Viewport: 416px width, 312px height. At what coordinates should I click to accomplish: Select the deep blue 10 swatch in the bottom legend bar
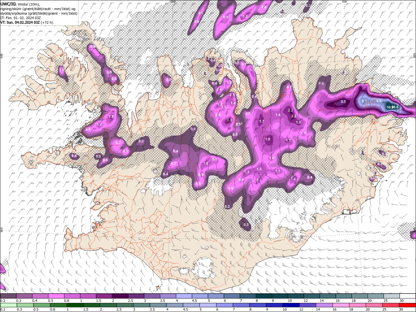(x=291, y=305)
